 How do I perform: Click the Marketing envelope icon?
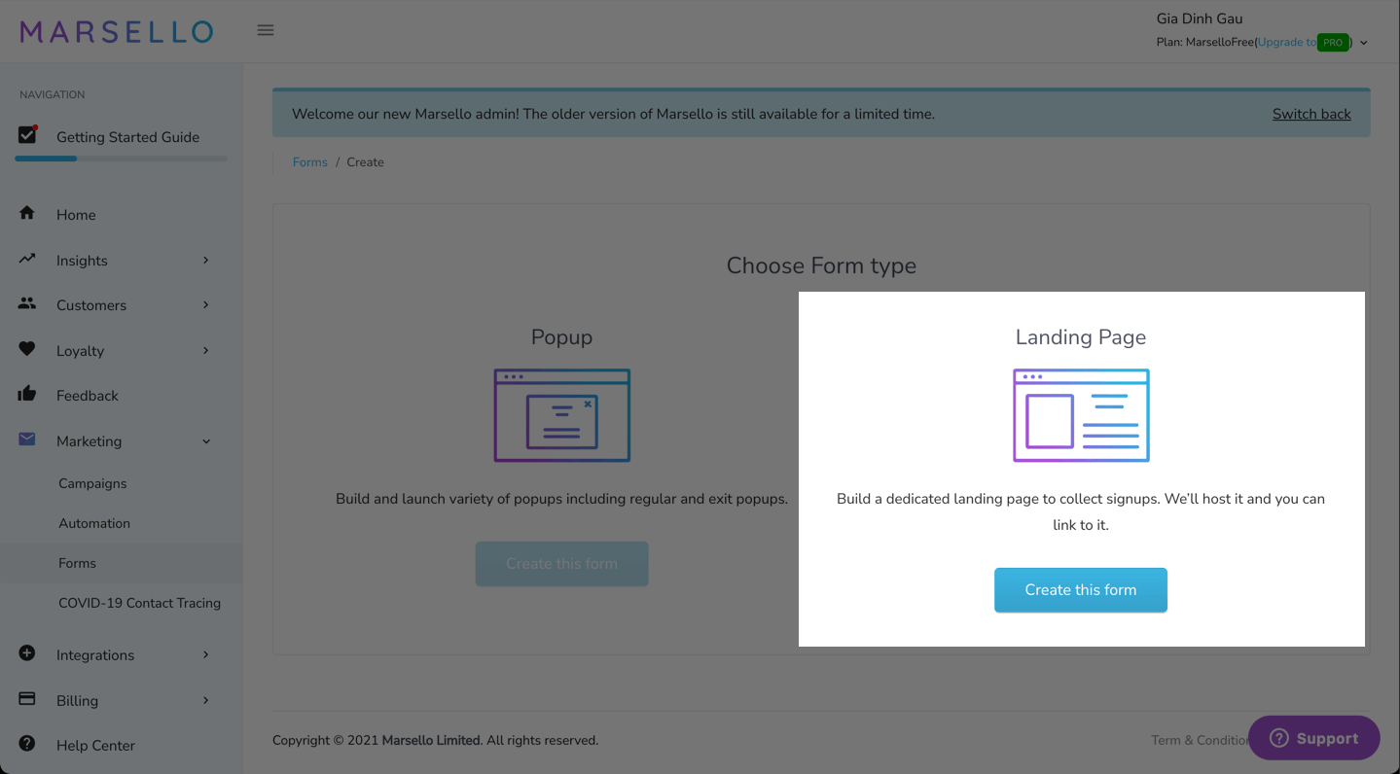(27, 440)
